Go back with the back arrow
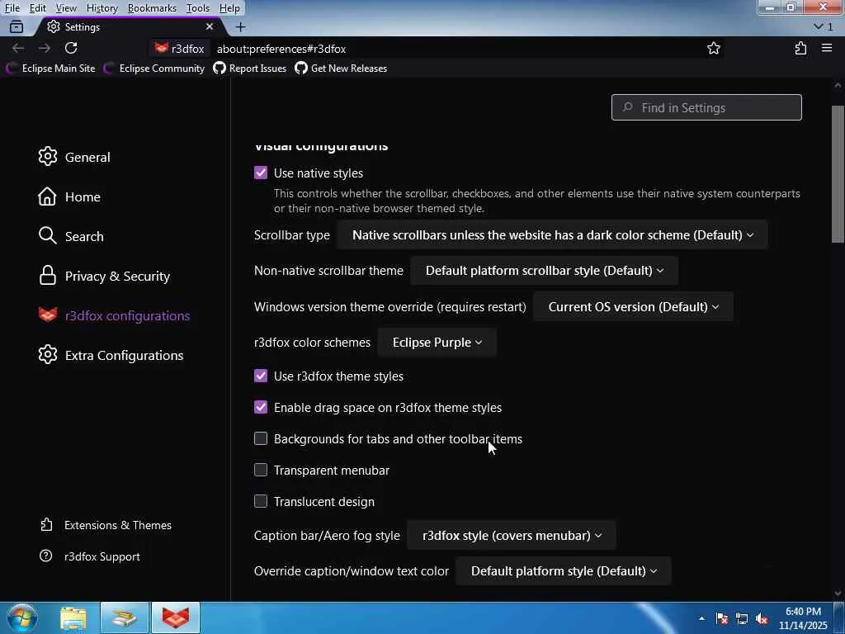 [x=18, y=48]
